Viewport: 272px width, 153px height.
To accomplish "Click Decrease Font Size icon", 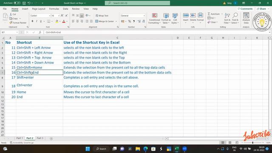I will [x=66, y=16].
